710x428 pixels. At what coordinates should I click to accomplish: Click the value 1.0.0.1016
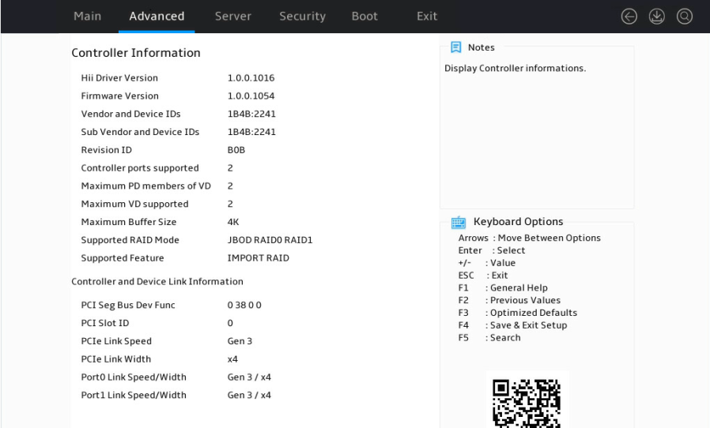(251, 78)
